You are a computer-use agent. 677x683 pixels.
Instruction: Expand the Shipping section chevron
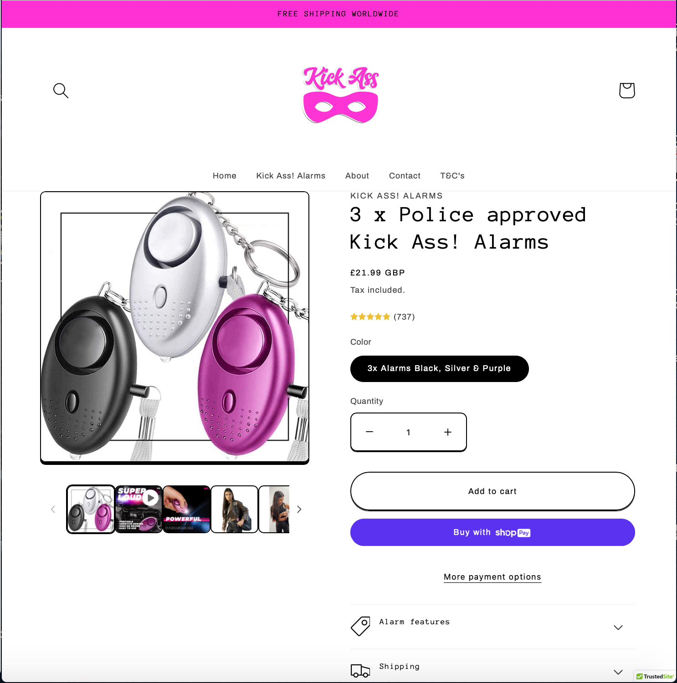click(x=618, y=672)
